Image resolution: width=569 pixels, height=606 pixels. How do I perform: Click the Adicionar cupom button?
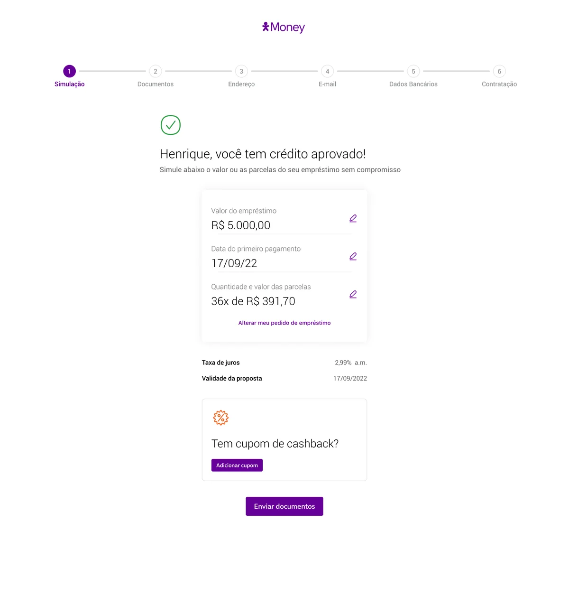(237, 465)
